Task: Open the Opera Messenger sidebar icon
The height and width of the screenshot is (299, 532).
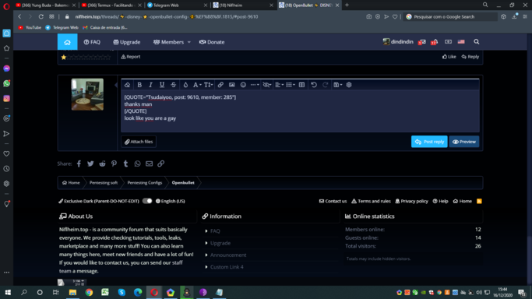Action: tap(6, 69)
